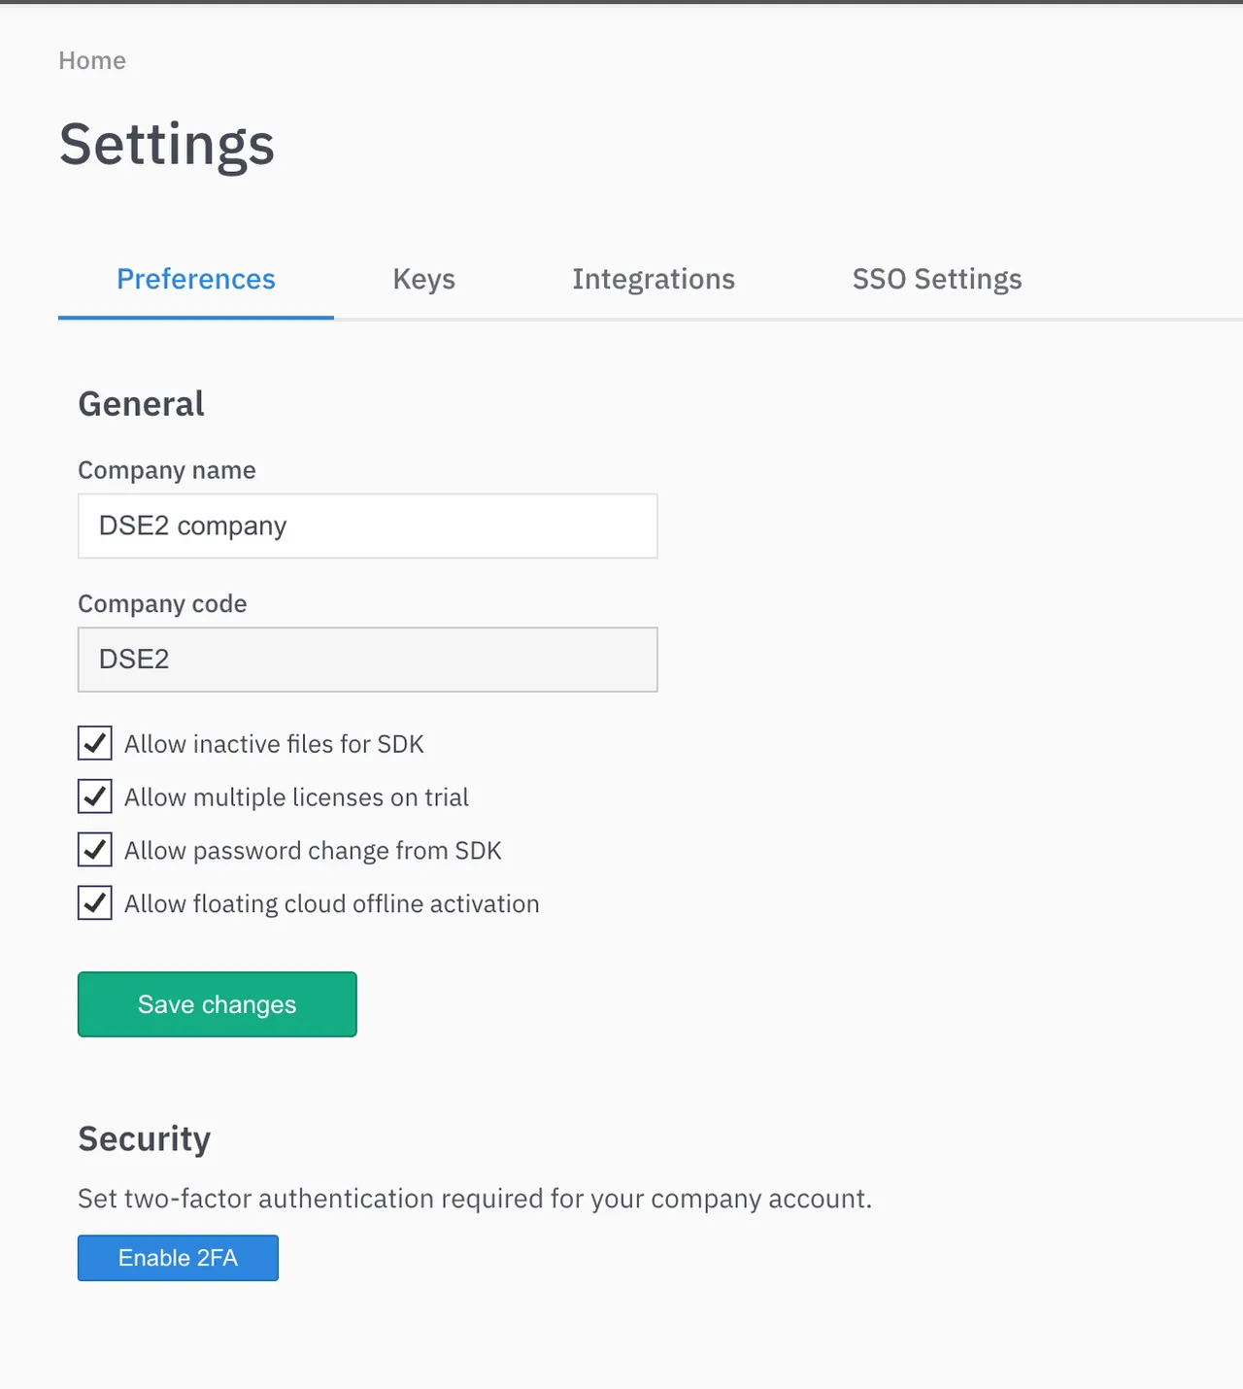Re-enable Allow inactive files for SDK checkbox
Image resolution: width=1243 pixels, height=1389 pixels.
(94, 743)
